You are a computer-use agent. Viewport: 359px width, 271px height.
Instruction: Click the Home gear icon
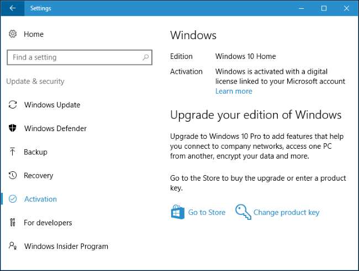[13, 34]
